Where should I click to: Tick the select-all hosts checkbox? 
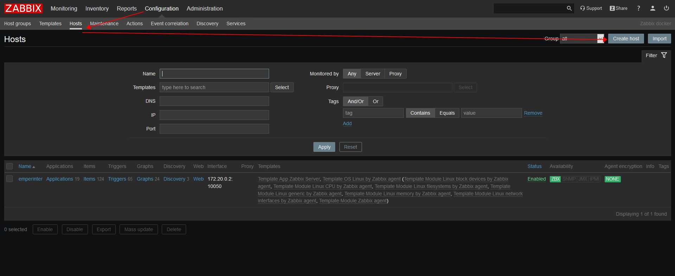[9, 166]
